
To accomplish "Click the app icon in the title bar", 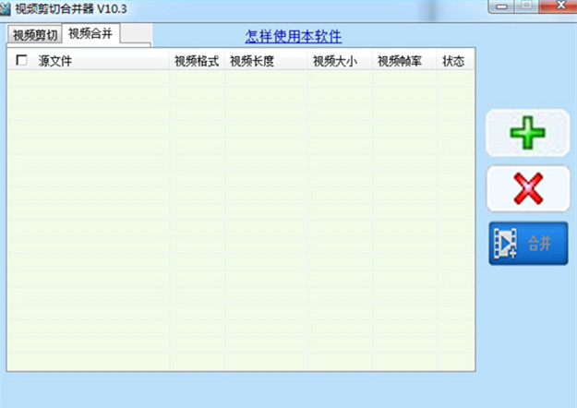I will [x=5, y=8].
